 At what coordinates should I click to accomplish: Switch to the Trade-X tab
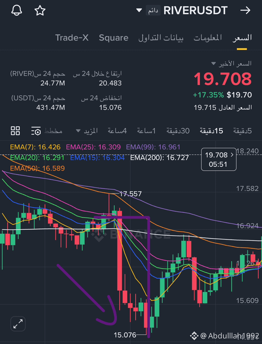(x=72, y=38)
